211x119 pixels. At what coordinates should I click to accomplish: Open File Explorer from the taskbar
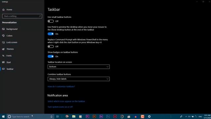tap(74, 116)
